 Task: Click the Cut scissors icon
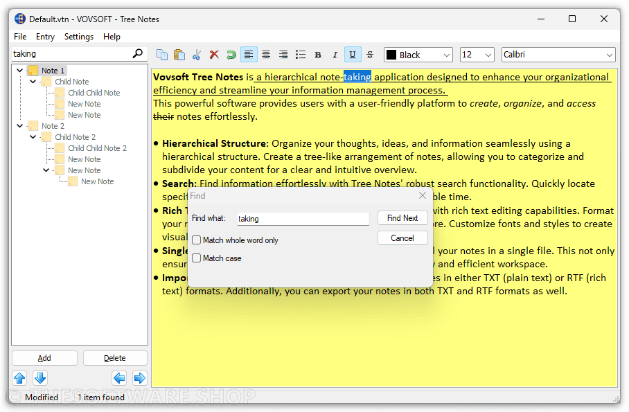point(197,55)
